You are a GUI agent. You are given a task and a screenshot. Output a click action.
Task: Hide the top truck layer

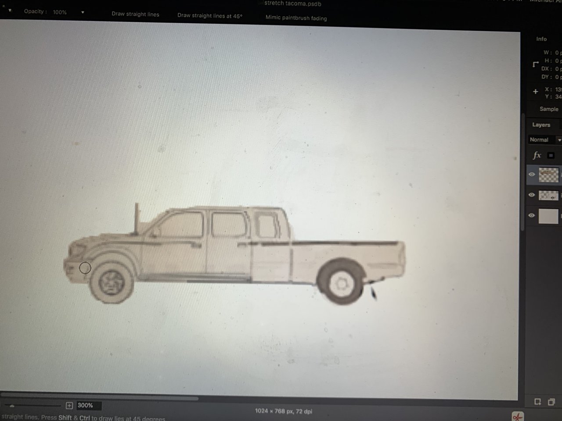[x=532, y=175]
